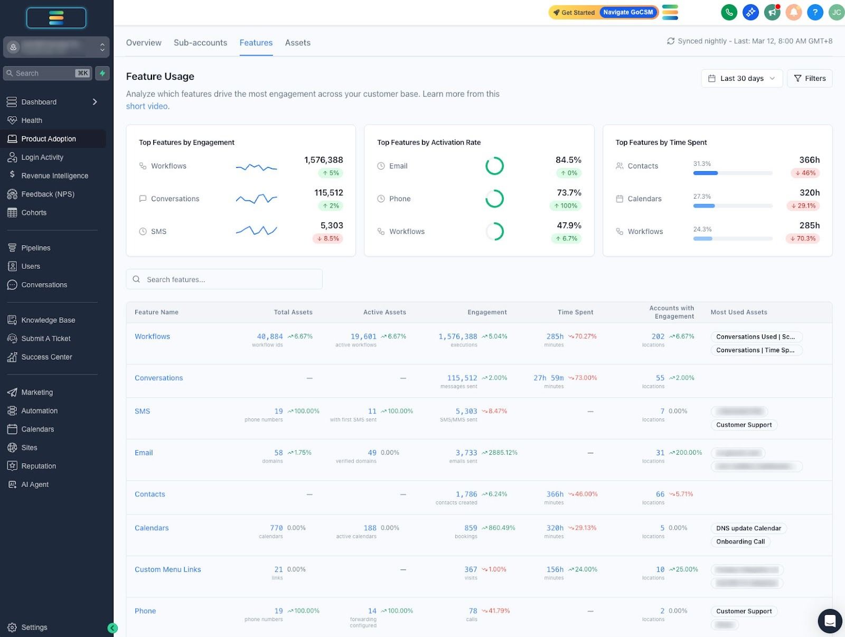Open the blue help question mark icon

coord(815,12)
